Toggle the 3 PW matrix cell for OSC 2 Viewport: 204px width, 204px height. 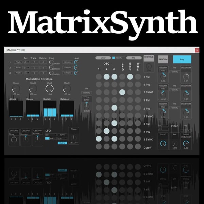(106, 131)
